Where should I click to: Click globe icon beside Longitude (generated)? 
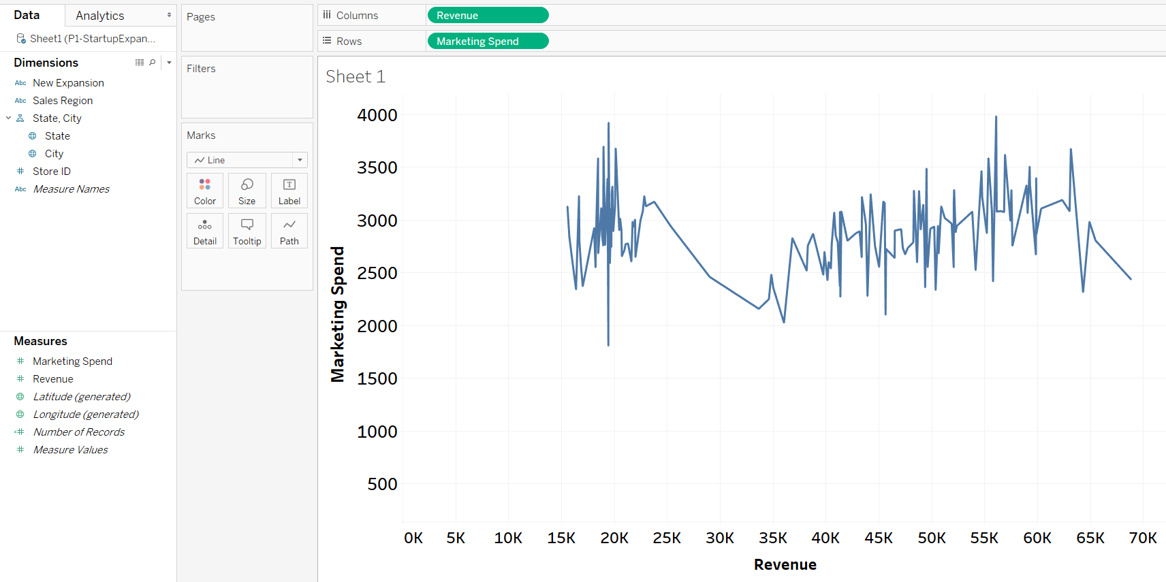[20, 415]
